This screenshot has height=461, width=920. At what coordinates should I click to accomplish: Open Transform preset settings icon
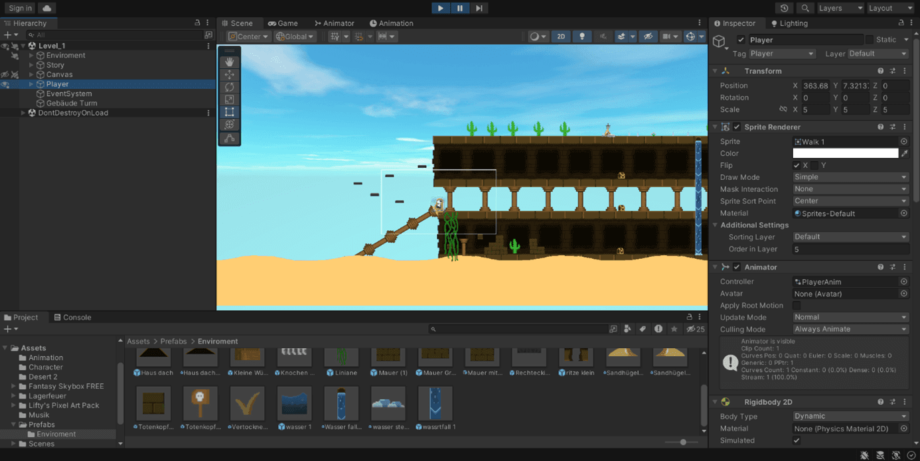[x=893, y=71]
